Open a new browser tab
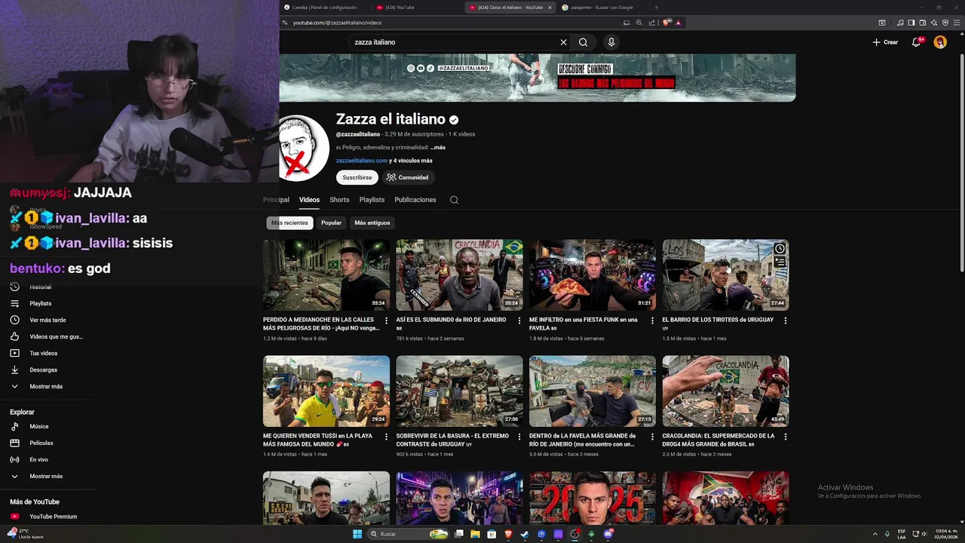The image size is (965, 543). [x=656, y=8]
